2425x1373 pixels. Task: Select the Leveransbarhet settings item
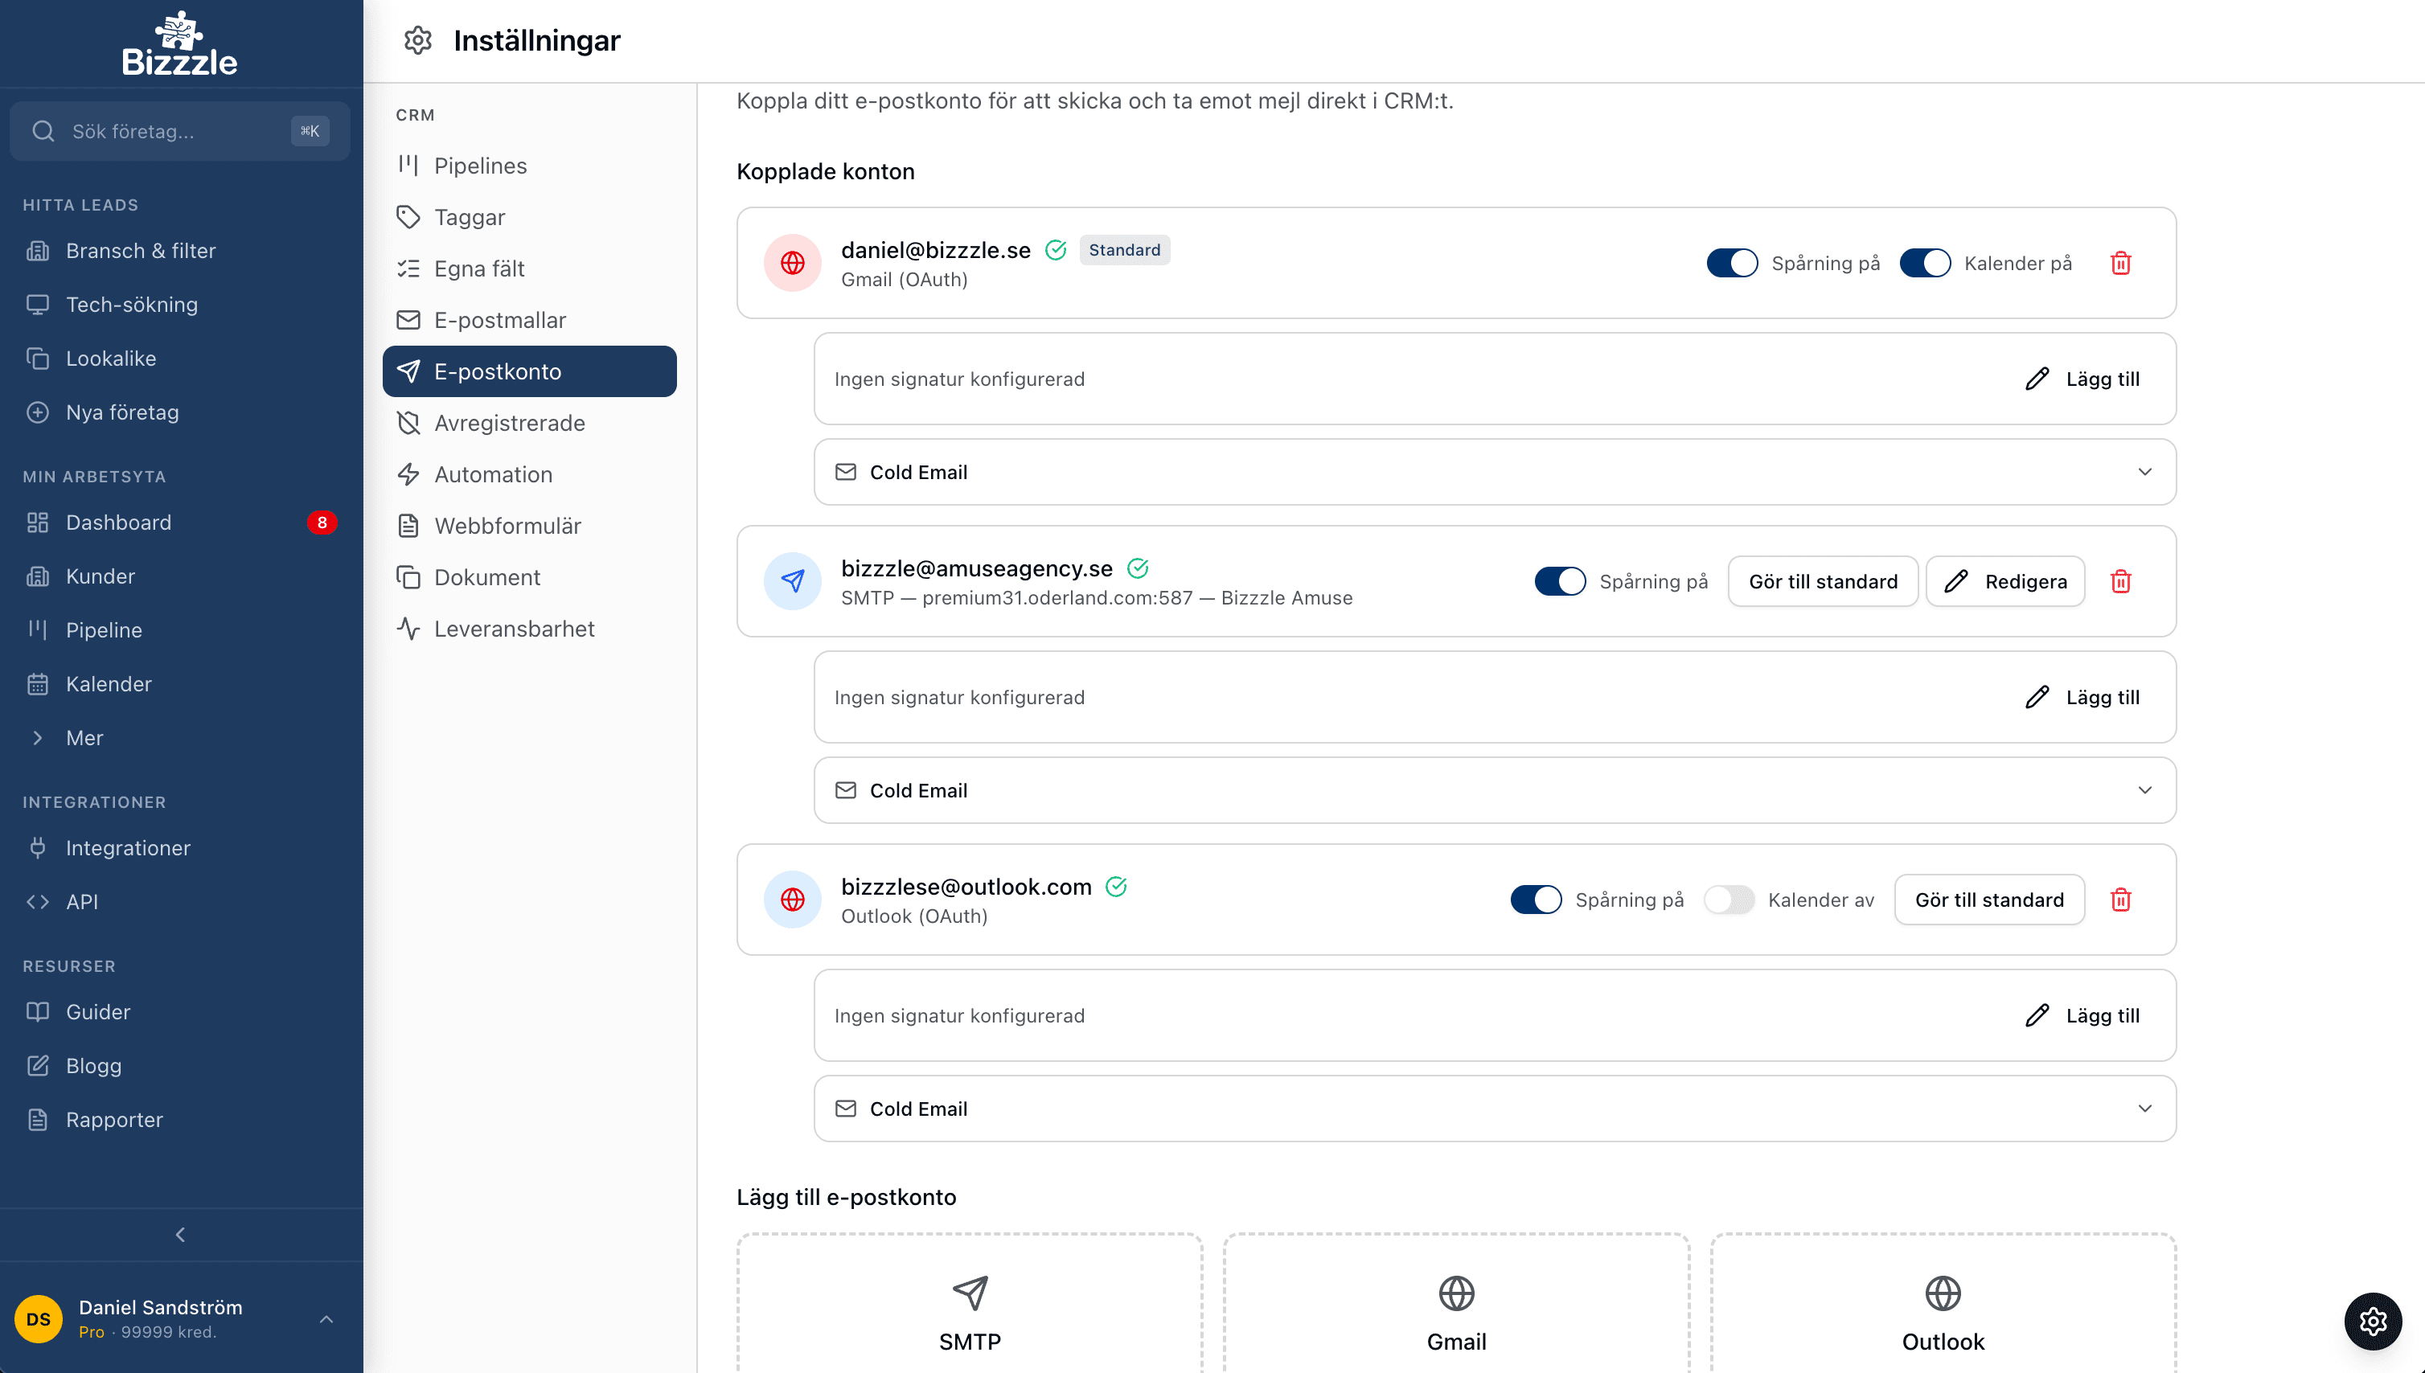[514, 628]
